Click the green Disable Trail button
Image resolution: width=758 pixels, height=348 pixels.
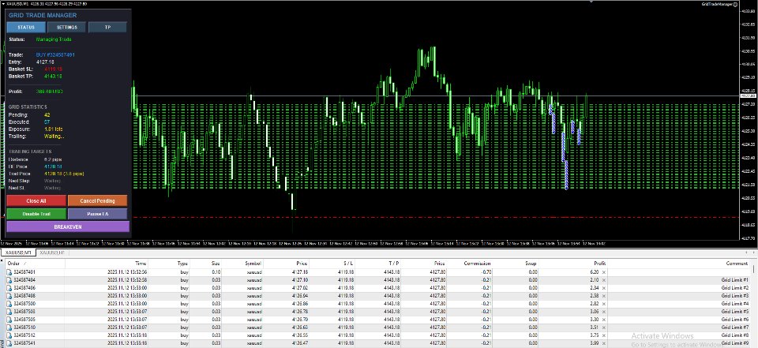coord(36,214)
